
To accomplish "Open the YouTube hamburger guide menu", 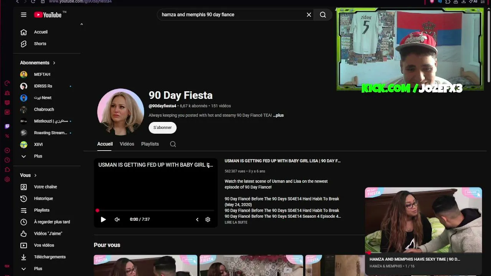I will pos(24,15).
